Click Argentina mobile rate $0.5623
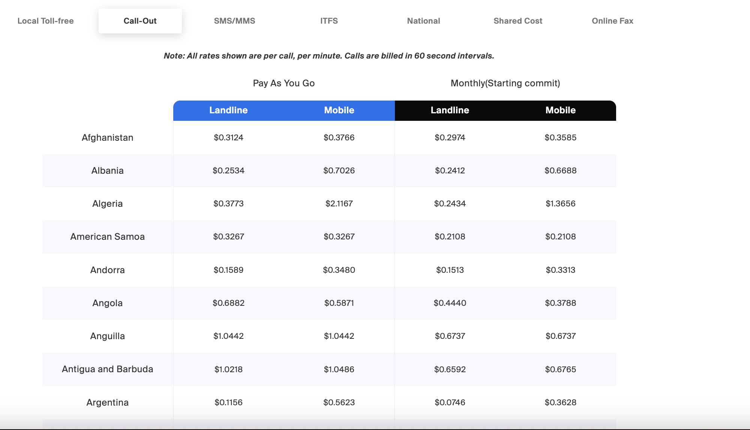Image resolution: width=750 pixels, height=430 pixels. pyautogui.click(x=339, y=403)
